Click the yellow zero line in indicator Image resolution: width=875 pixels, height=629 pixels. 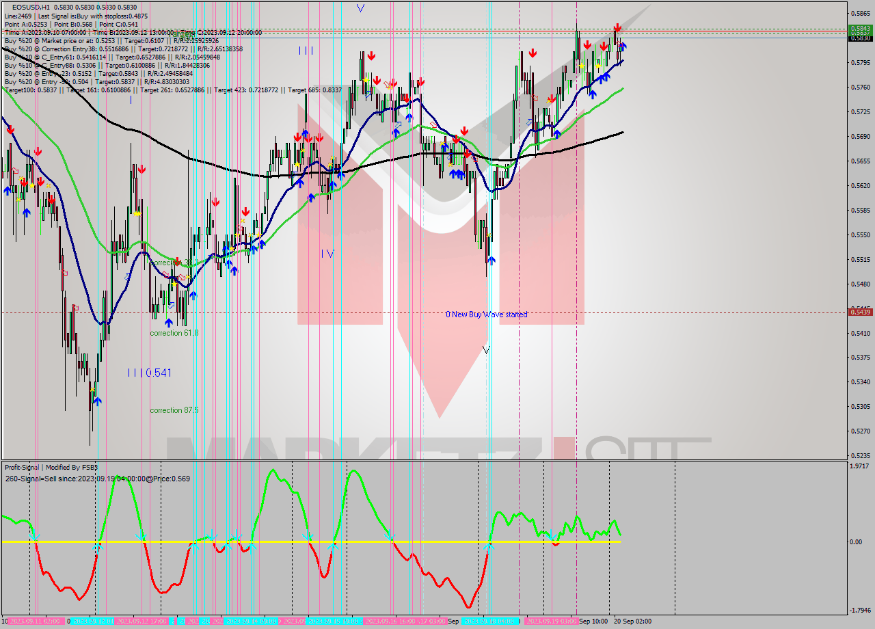311,541
